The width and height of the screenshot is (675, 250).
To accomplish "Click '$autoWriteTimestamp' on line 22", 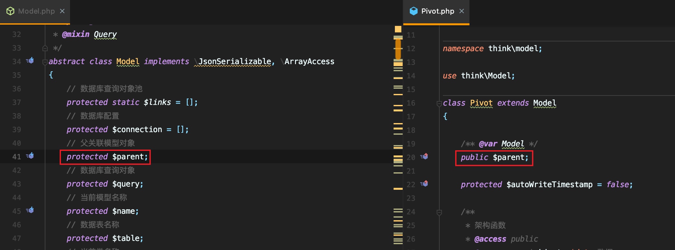I will tap(550, 185).
